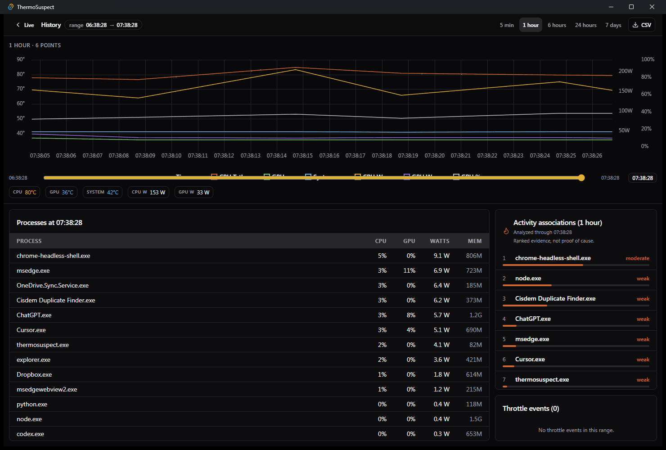This screenshot has height=450, width=666.
Task: Select node.exe in the processes table
Action: pyautogui.click(x=249, y=419)
